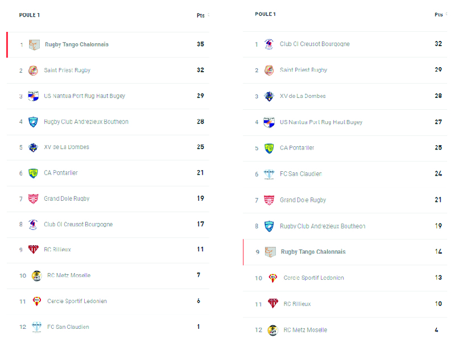This screenshot has width=454, height=343.
Task: Open Cercle Sportif Ledonien in right table
Action: 313,278
